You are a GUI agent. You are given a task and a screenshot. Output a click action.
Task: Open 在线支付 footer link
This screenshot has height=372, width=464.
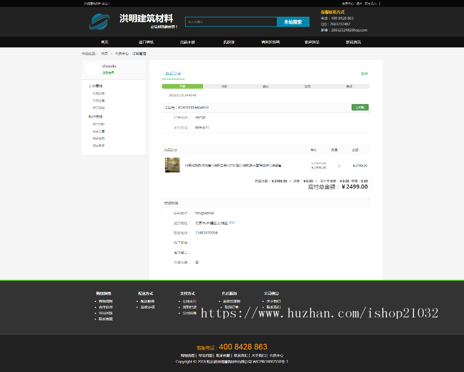tap(190, 301)
